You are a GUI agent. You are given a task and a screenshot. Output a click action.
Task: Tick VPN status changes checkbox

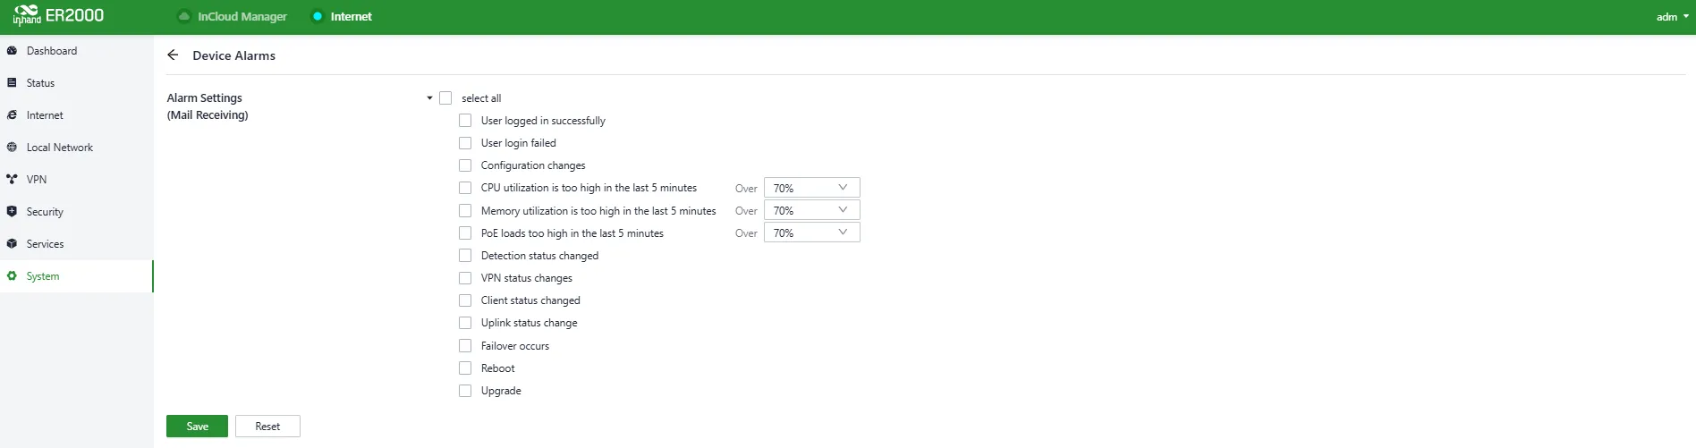pyautogui.click(x=465, y=278)
